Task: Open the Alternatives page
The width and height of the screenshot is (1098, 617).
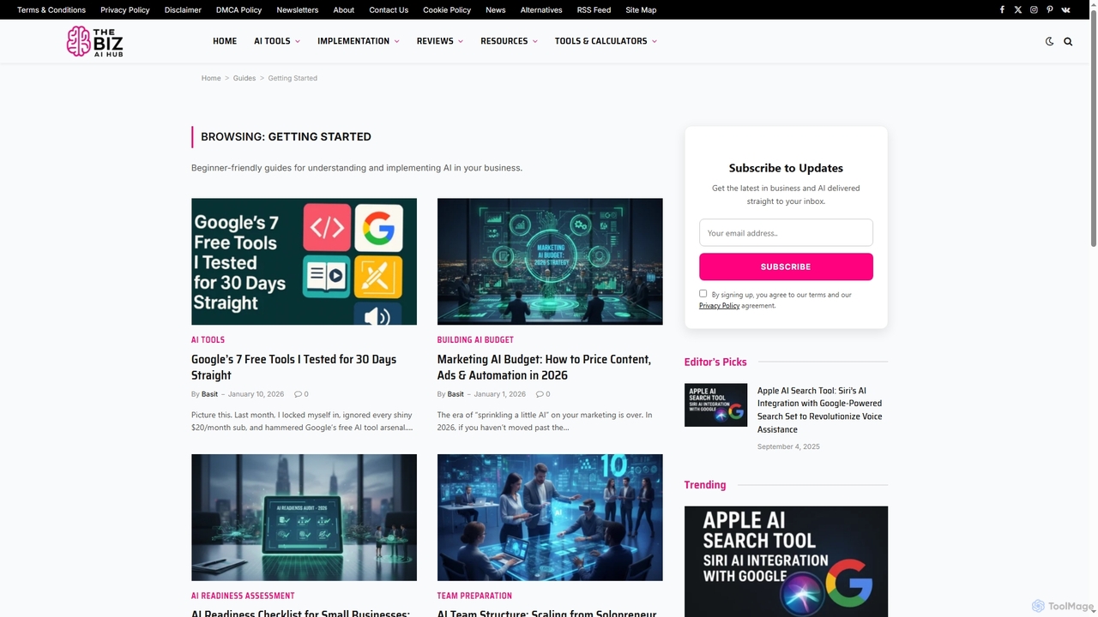Action: coord(541,10)
